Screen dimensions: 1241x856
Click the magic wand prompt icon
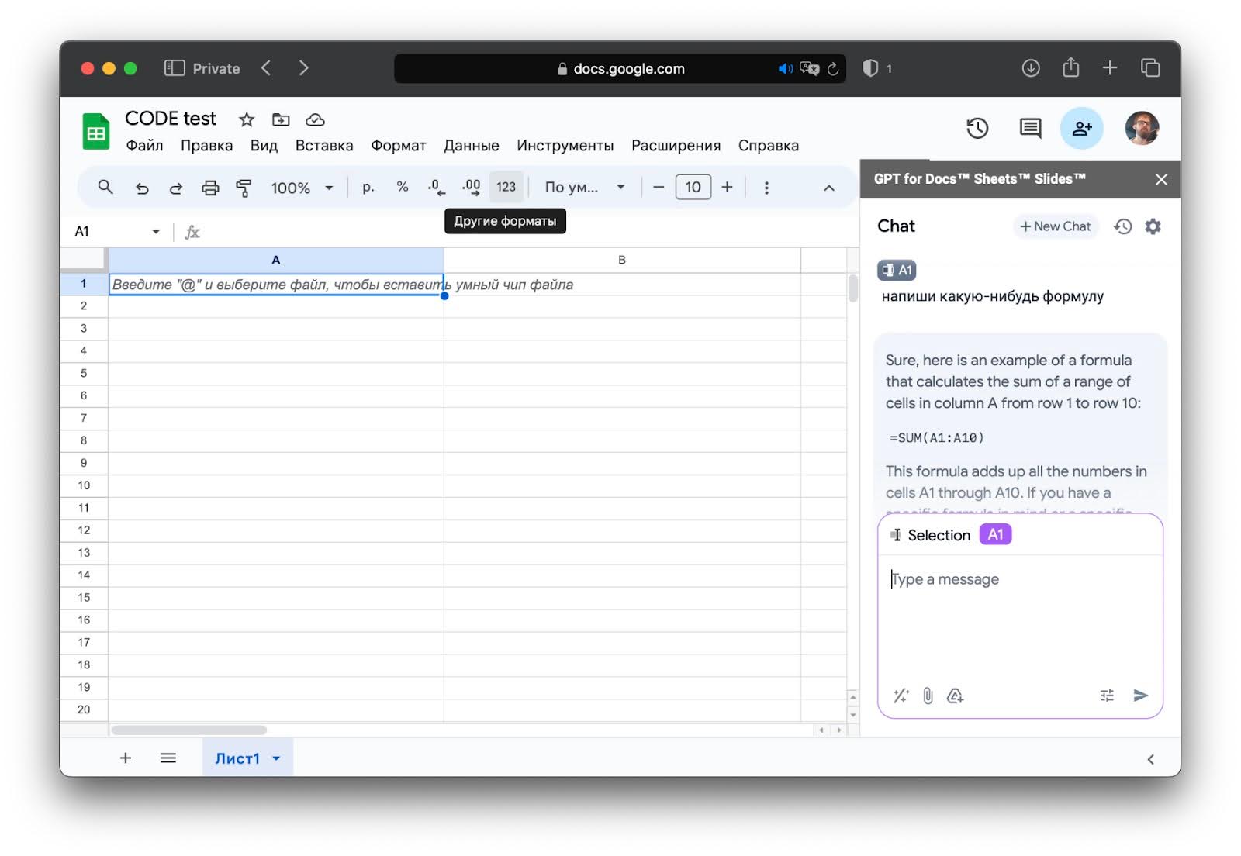point(901,695)
